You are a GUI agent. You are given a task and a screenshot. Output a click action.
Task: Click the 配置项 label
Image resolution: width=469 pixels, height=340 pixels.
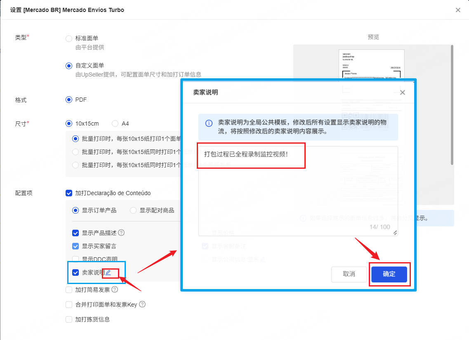24,193
